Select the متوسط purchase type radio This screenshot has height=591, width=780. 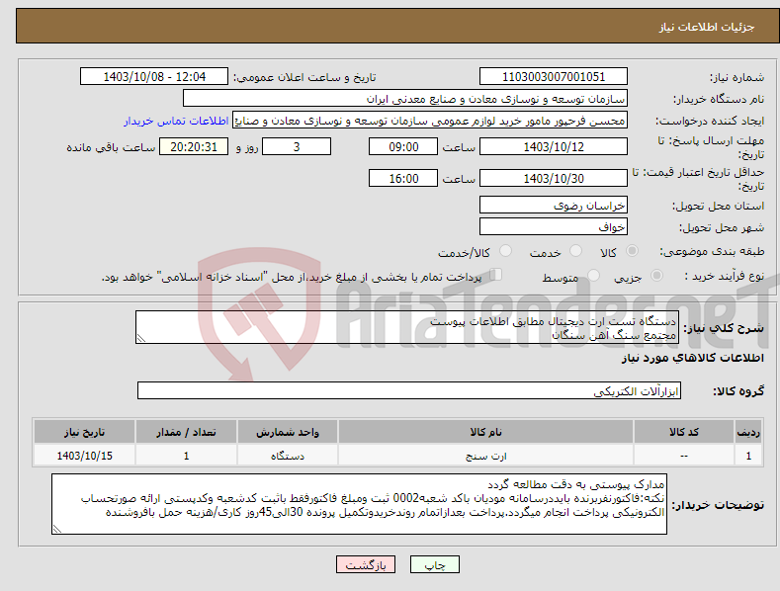point(593,276)
